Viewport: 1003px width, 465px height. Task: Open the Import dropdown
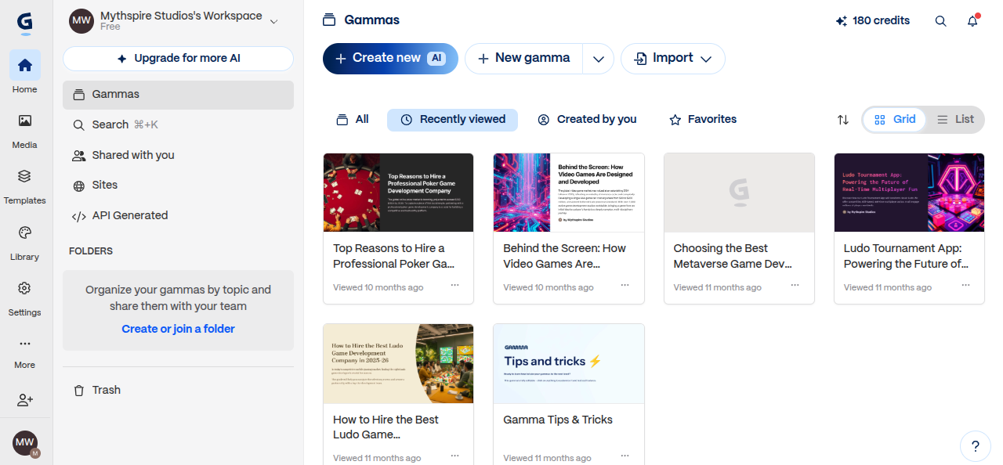[x=673, y=59]
